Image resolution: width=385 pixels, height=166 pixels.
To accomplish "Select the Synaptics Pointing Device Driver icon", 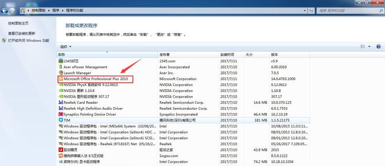I will (x=61, y=114).
